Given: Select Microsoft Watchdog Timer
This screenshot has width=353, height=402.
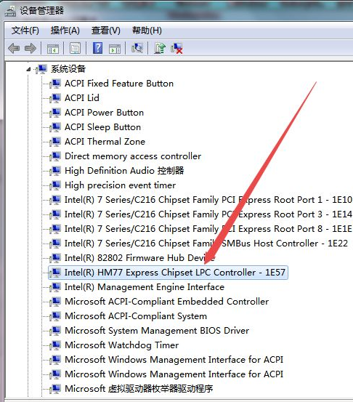Looking at the screenshot, I should (x=122, y=345).
